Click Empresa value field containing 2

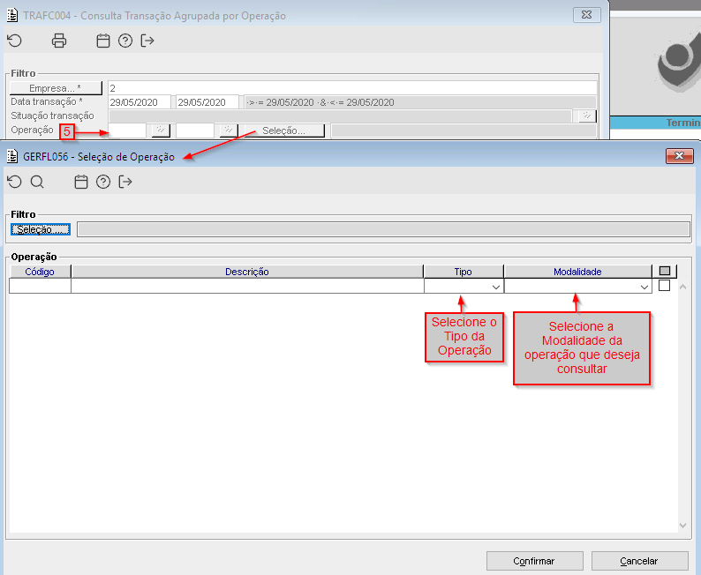[x=352, y=88]
